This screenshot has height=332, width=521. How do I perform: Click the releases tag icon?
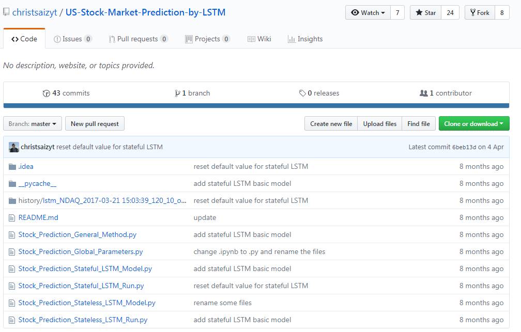pos(302,93)
